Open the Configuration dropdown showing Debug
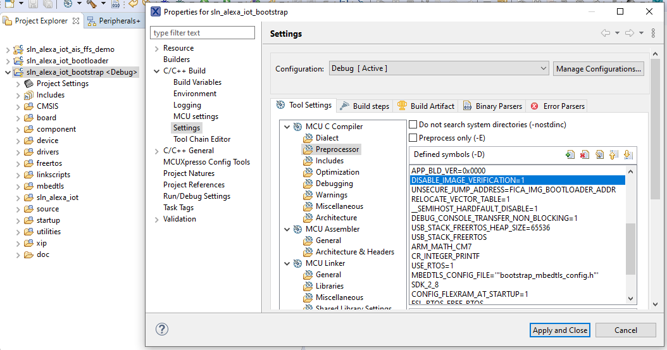The width and height of the screenshot is (667, 350). [438, 68]
